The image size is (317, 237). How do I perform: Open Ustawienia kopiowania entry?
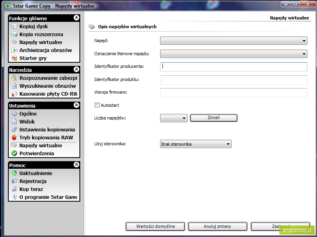(x=47, y=129)
